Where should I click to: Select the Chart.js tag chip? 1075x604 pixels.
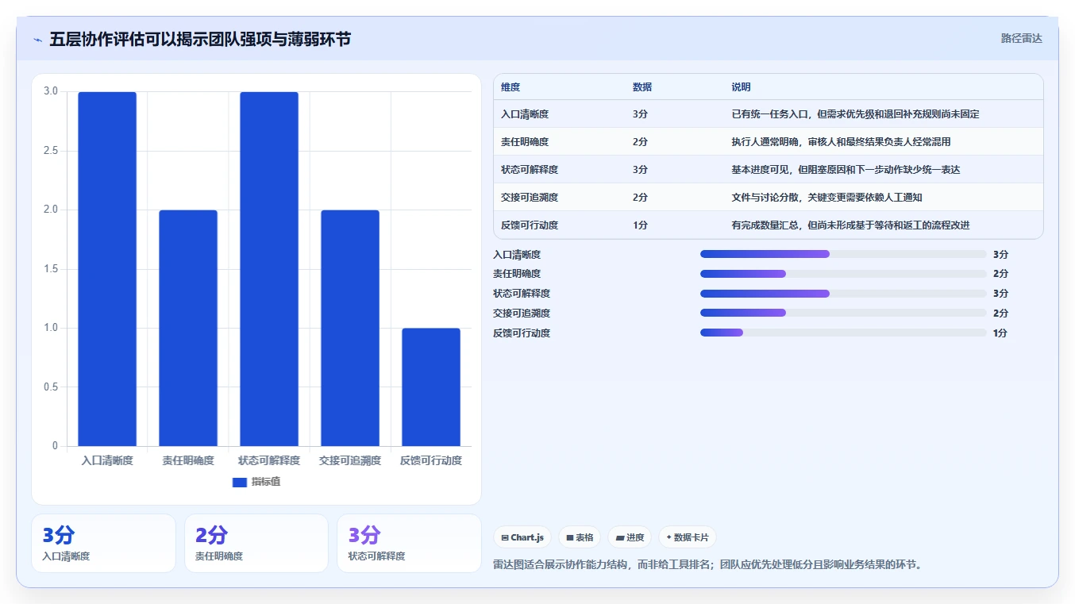(x=522, y=537)
